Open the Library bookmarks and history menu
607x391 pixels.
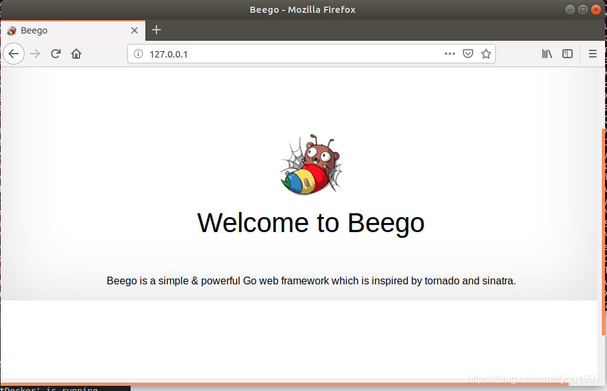click(547, 54)
